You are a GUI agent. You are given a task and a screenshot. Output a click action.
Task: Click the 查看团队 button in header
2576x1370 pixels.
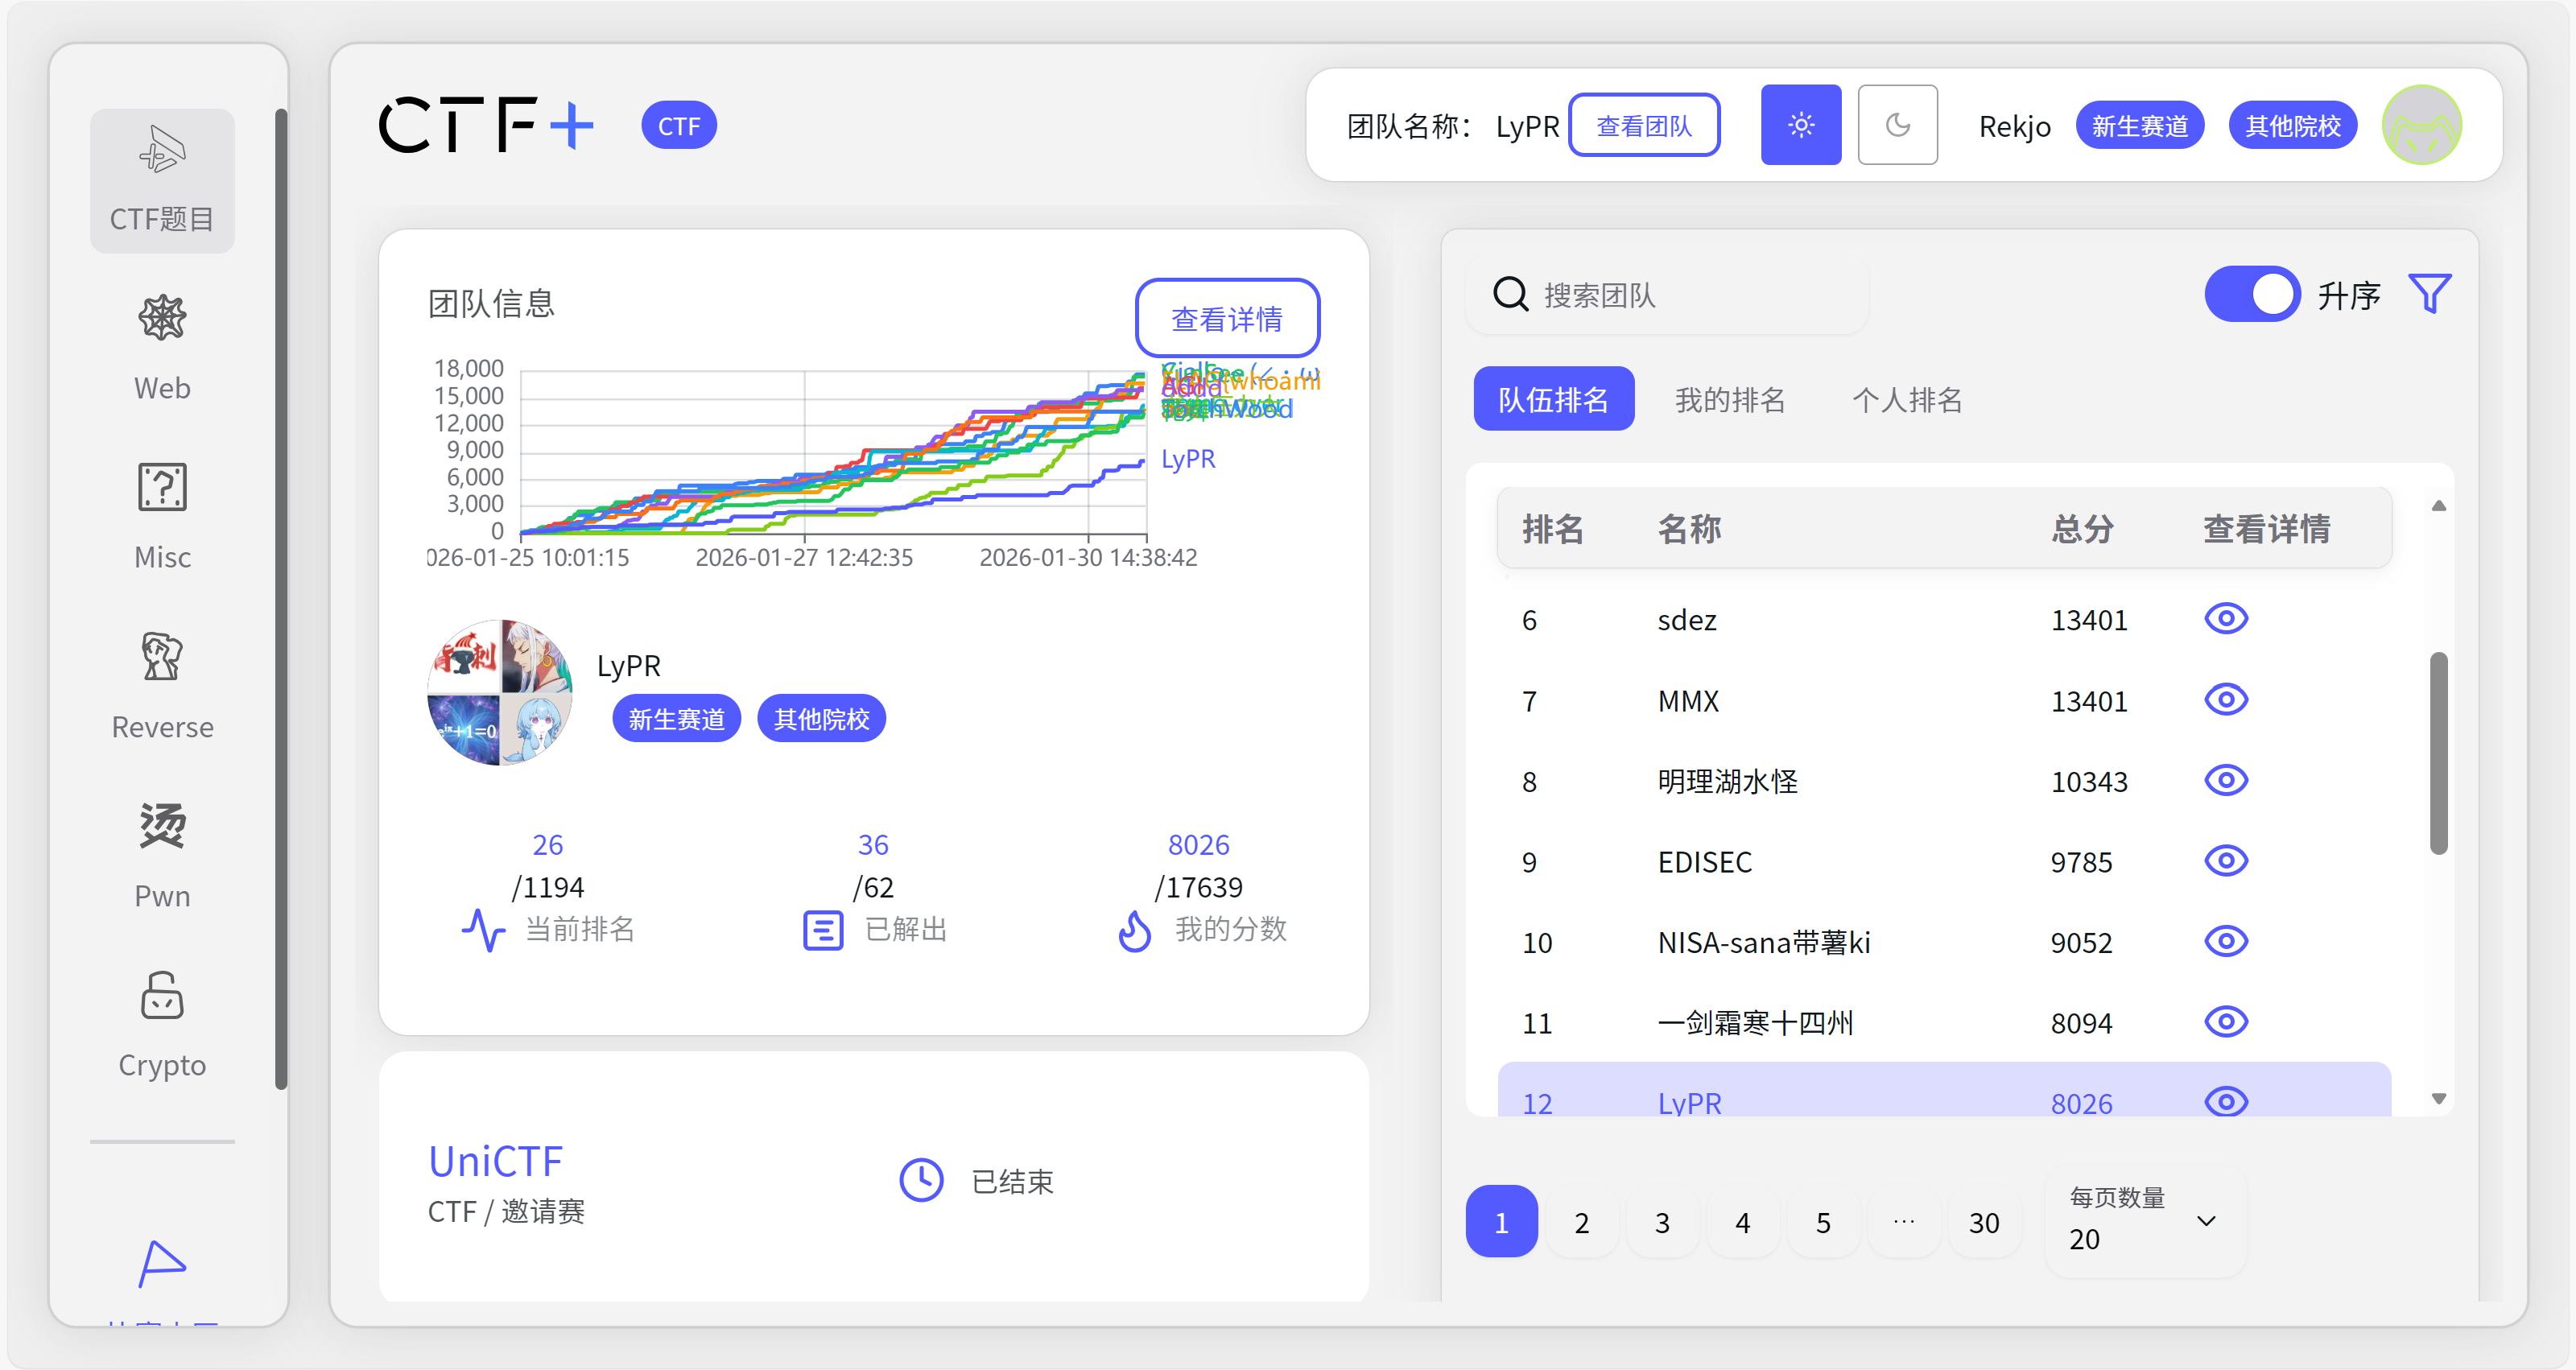tap(1644, 125)
